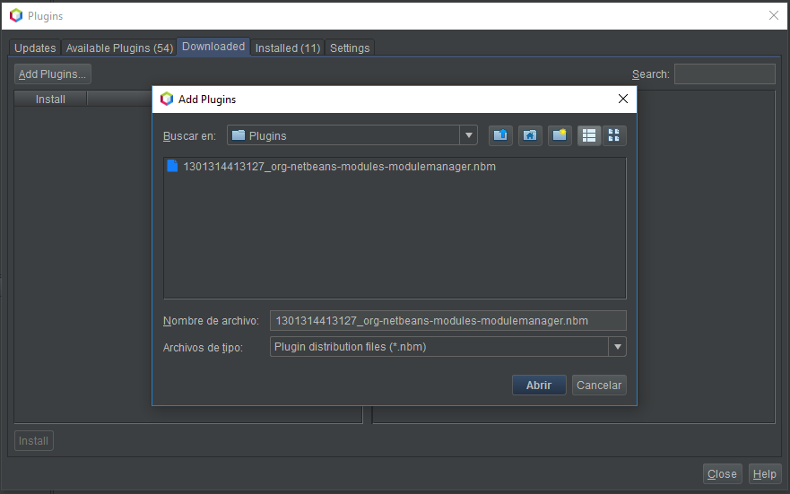Switch to the Settings tab
The height and width of the screenshot is (494, 790).
tap(350, 48)
